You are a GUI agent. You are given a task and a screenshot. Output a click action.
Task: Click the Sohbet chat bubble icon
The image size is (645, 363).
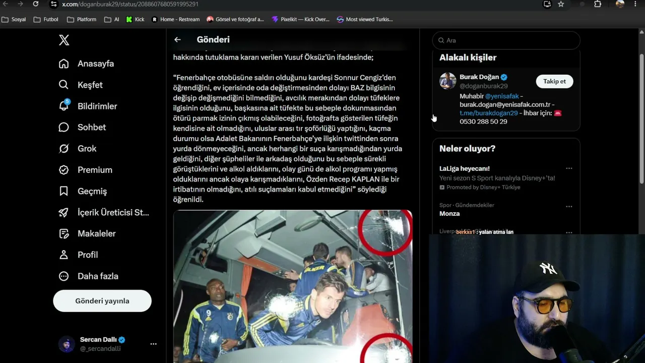(63, 127)
